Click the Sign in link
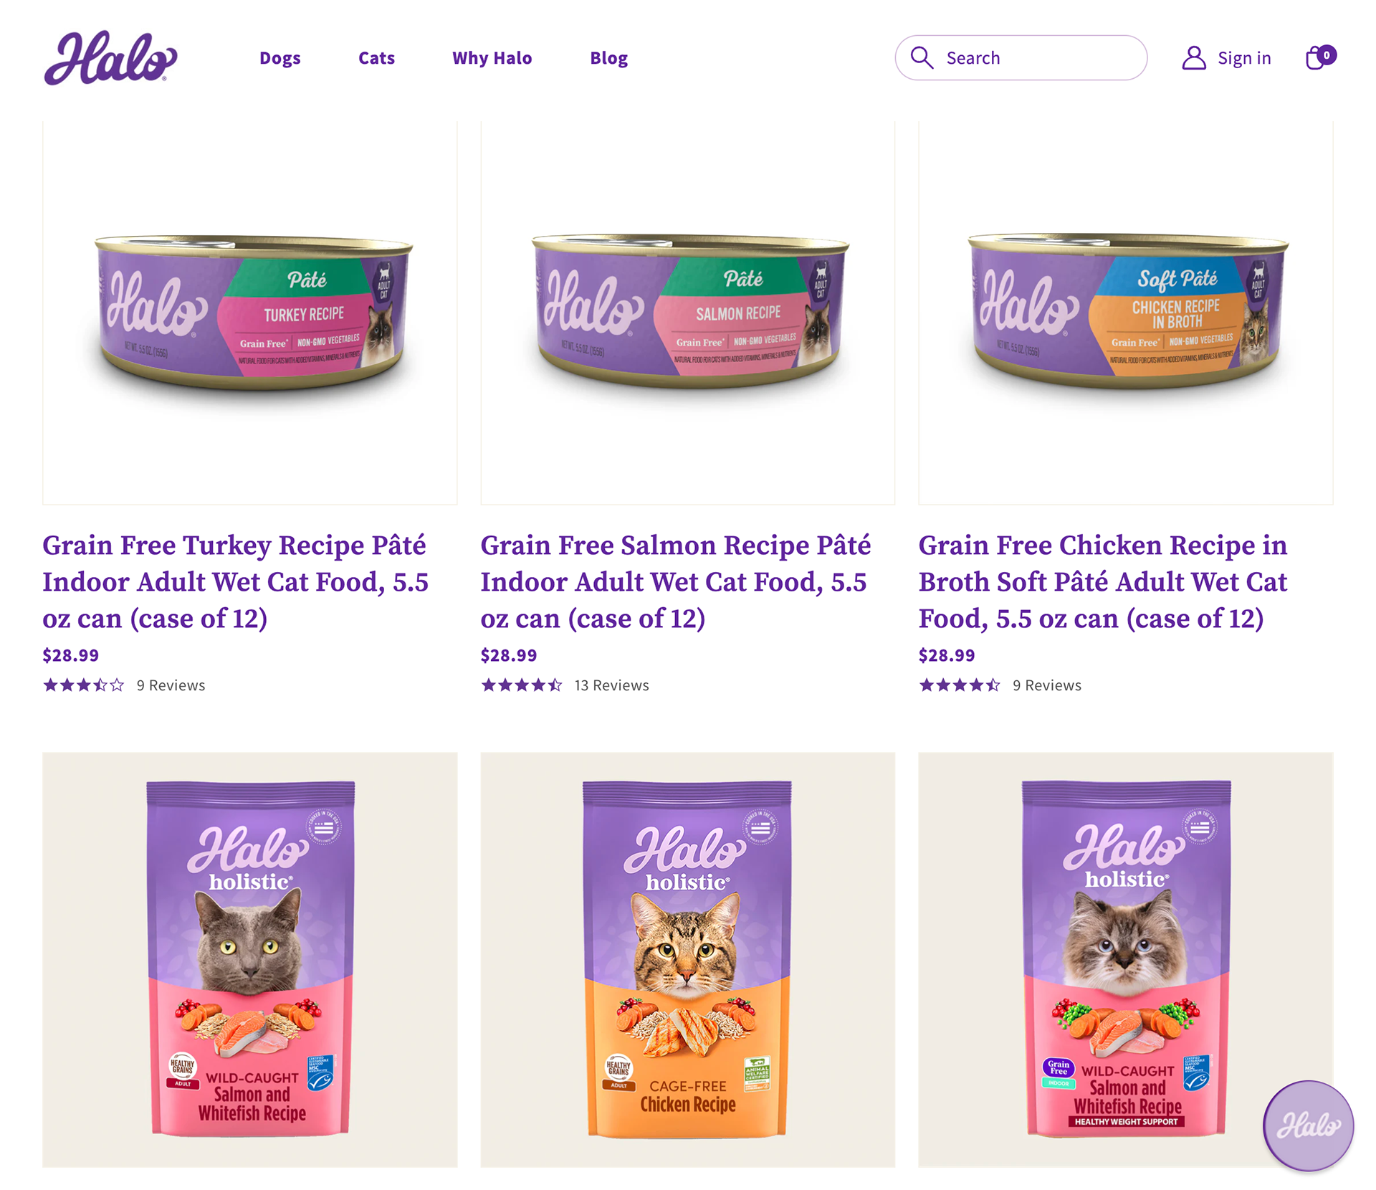Screen dimensions: 1376x1190 [x=1244, y=58]
